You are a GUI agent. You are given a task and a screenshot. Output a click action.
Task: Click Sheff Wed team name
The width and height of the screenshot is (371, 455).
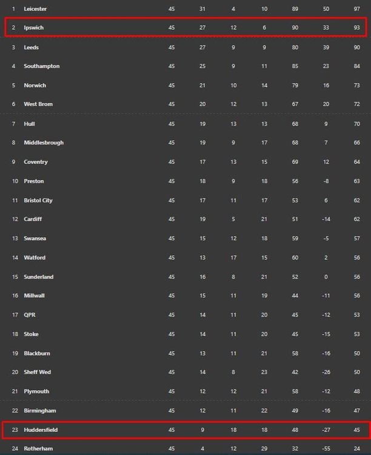[x=36, y=372]
